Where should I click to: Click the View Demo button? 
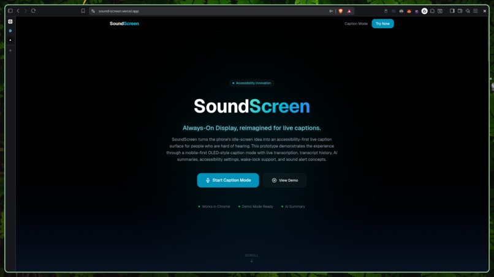(285, 180)
